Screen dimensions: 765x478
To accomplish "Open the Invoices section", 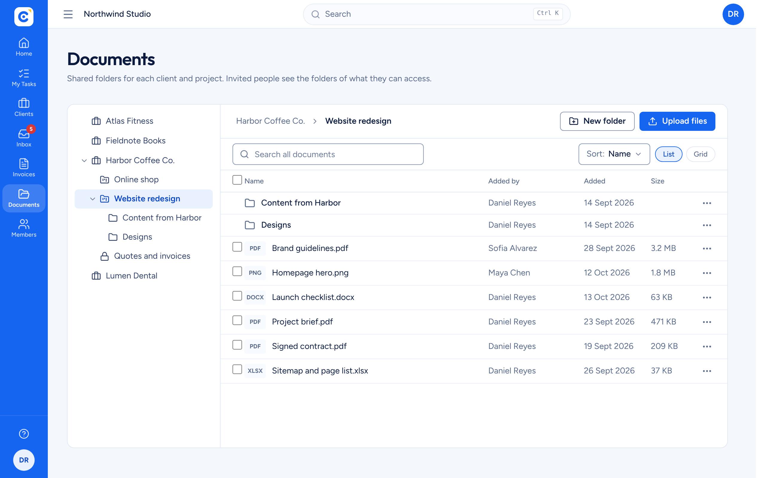I will [24, 168].
